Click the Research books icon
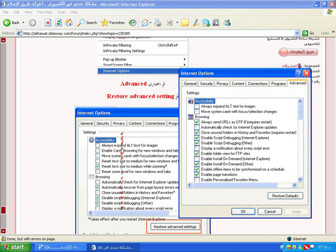 (x=216, y=22)
